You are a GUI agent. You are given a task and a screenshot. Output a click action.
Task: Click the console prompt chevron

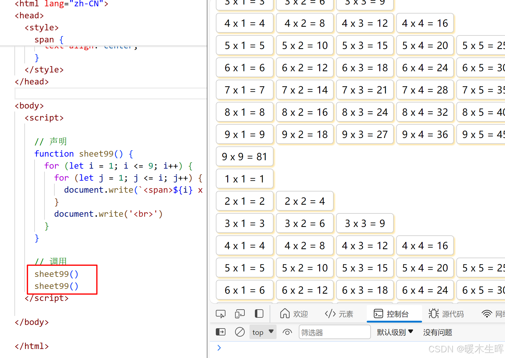pos(219,348)
